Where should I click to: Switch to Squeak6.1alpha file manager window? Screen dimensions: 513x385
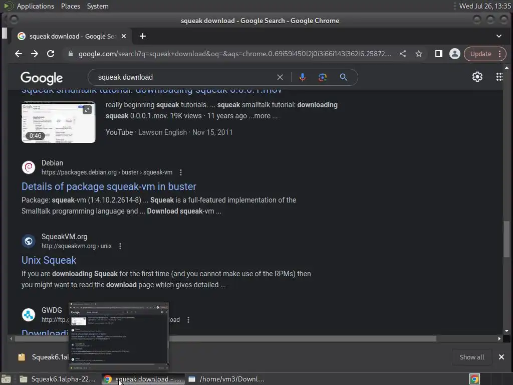58,379
